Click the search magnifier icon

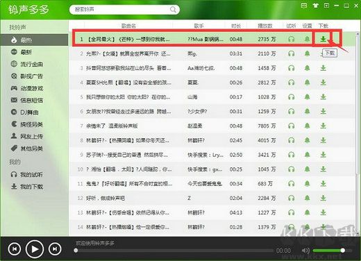click(173, 9)
